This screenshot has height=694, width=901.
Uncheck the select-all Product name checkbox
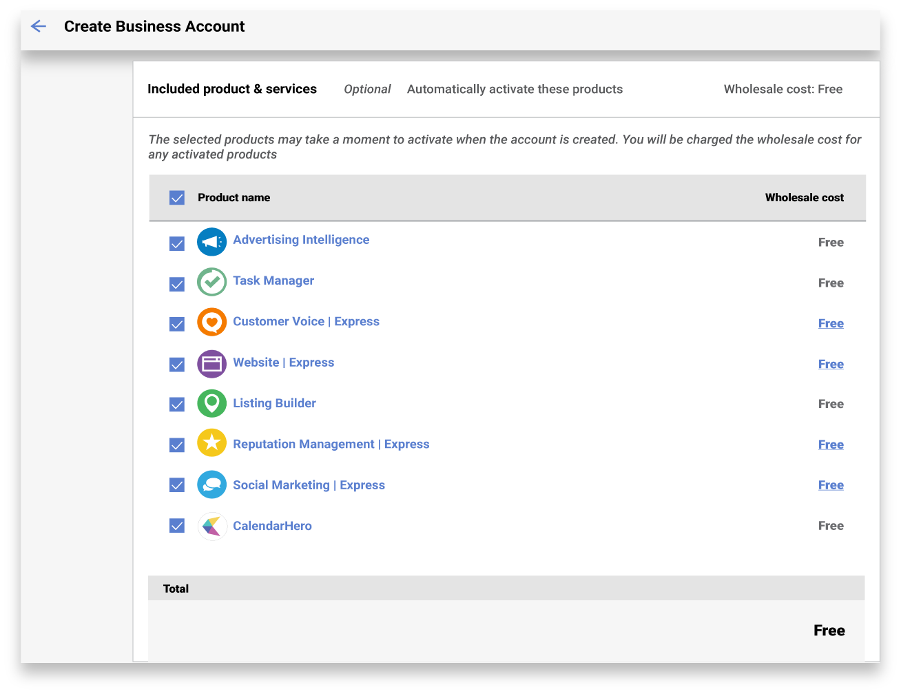pos(177,198)
